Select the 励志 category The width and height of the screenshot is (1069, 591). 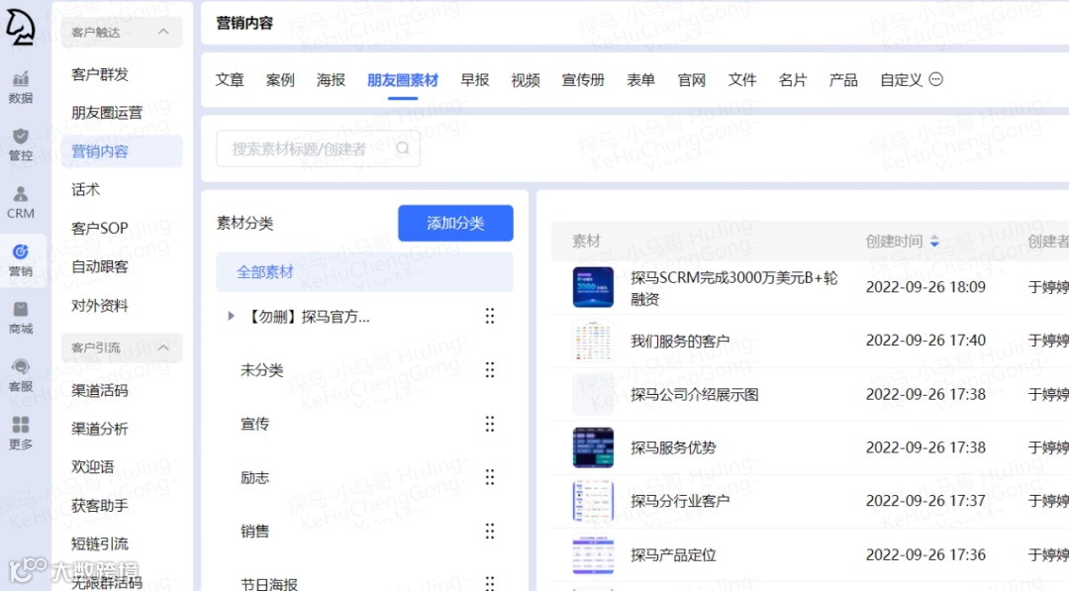[255, 478]
